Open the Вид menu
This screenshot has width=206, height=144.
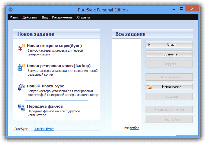[x=45, y=17]
